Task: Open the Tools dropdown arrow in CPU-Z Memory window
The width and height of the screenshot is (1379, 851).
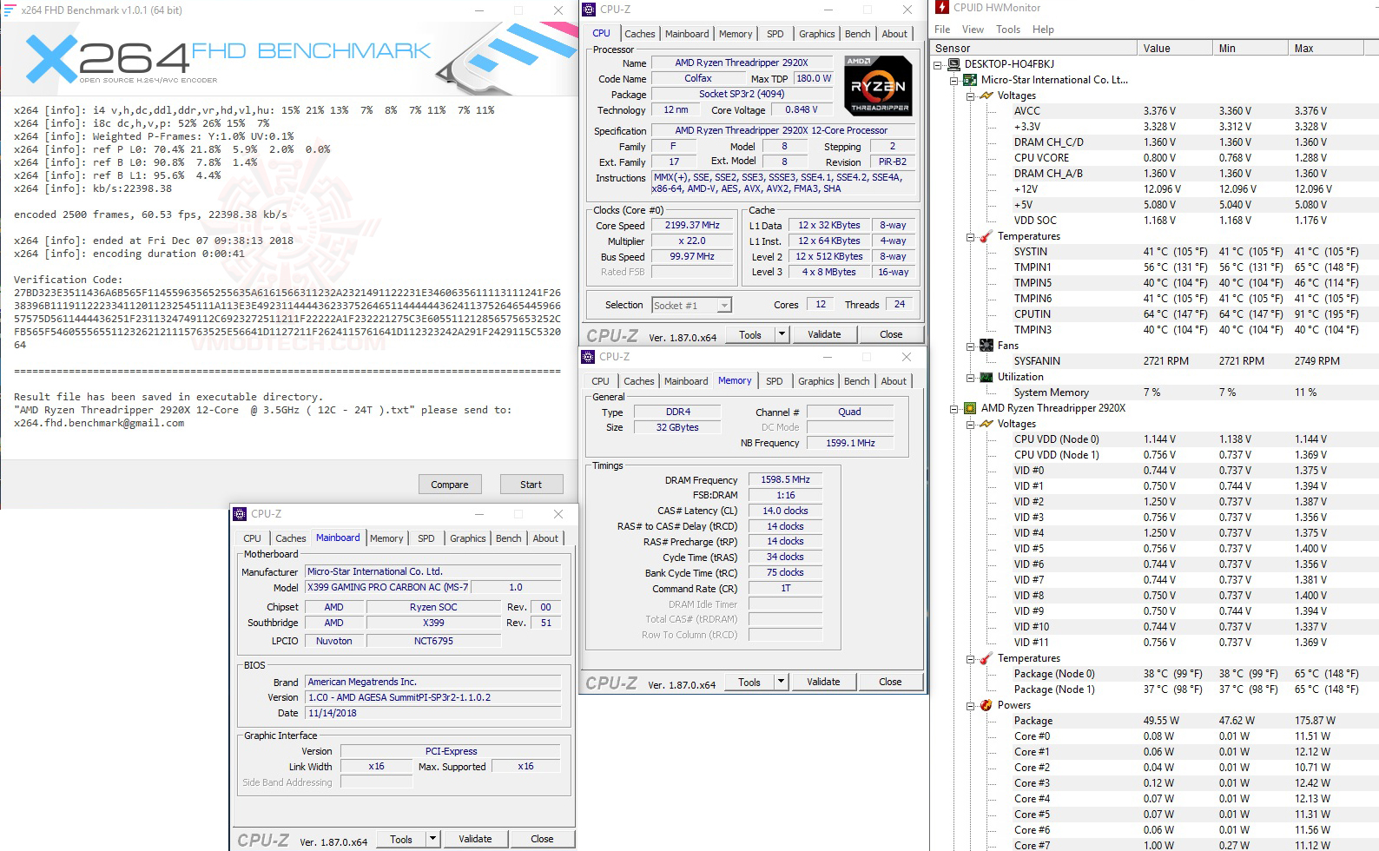Action: (x=781, y=682)
